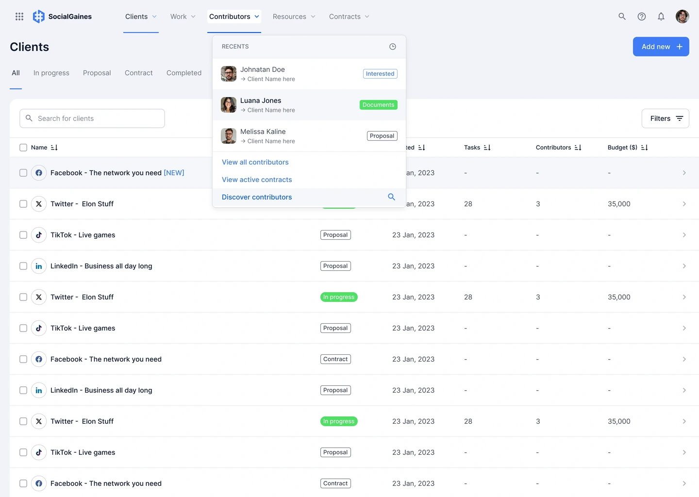Click the clock icon in Recents header
This screenshot has width=699, height=497.
(393, 47)
